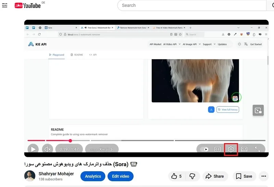
Task: Open the language translate icon
Action: (246, 44)
